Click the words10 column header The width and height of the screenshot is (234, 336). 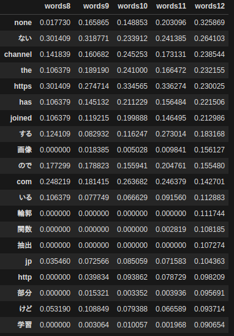coord(132,6)
